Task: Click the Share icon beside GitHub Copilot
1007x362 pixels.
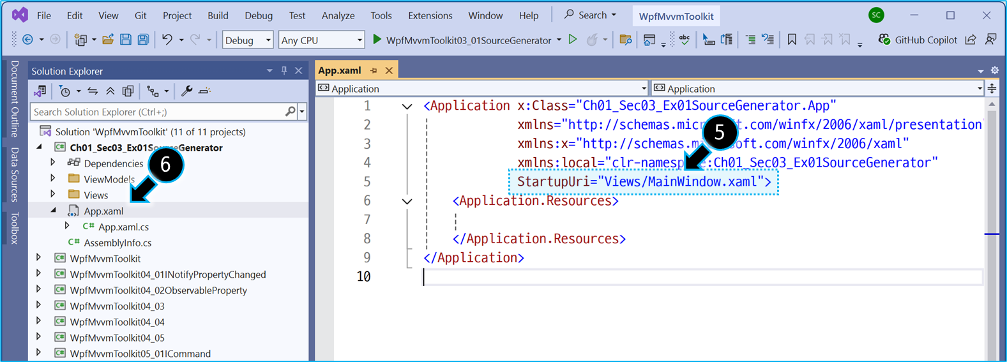Action: click(x=971, y=40)
